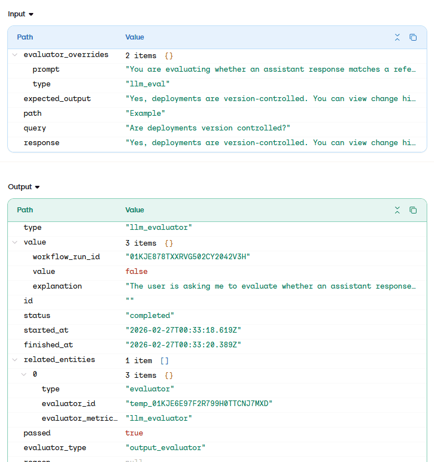434x462 pixels.
Task: Click the "2 items" count for evaluator_overrides
Action: [x=141, y=56]
